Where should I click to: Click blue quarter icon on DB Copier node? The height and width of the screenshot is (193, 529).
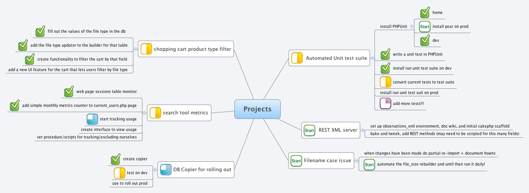(x=166, y=170)
